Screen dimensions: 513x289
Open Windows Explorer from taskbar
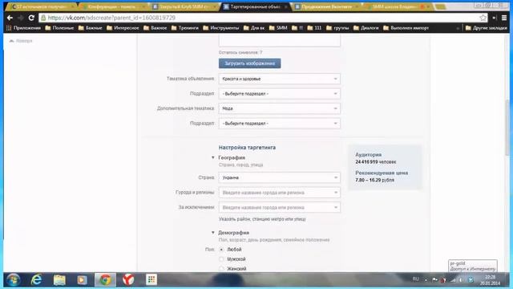[59, 280]
